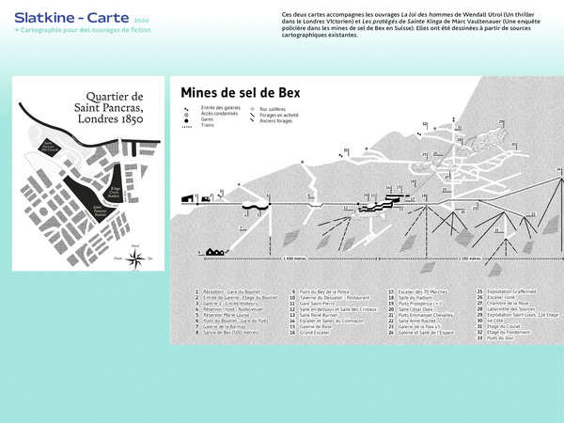Screen dimensions: 564x423
Task: Click the '1 600 mètres' distance label
Action: [x=294, y=258]
